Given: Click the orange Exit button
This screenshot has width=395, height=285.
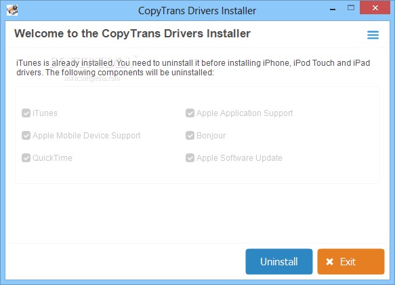Looking at the screenshot, I should pos(351,261).
